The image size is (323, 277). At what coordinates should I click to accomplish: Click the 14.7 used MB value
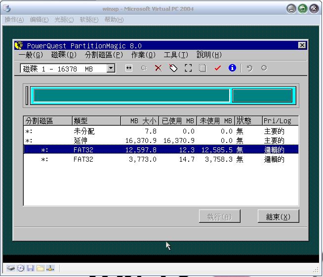(x=187, y=159)
